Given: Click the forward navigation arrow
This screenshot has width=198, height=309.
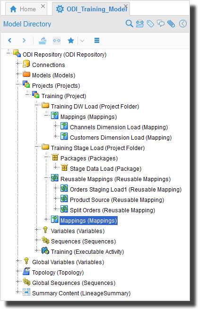Looking at the screenshot, I should 24,41.
